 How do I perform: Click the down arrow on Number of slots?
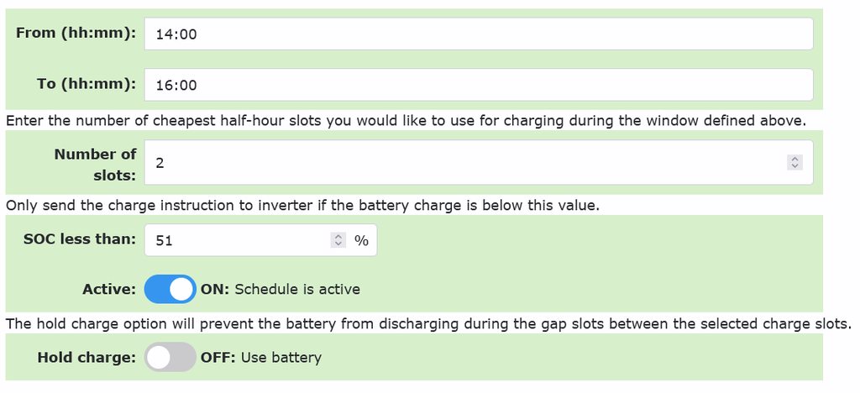795,166
